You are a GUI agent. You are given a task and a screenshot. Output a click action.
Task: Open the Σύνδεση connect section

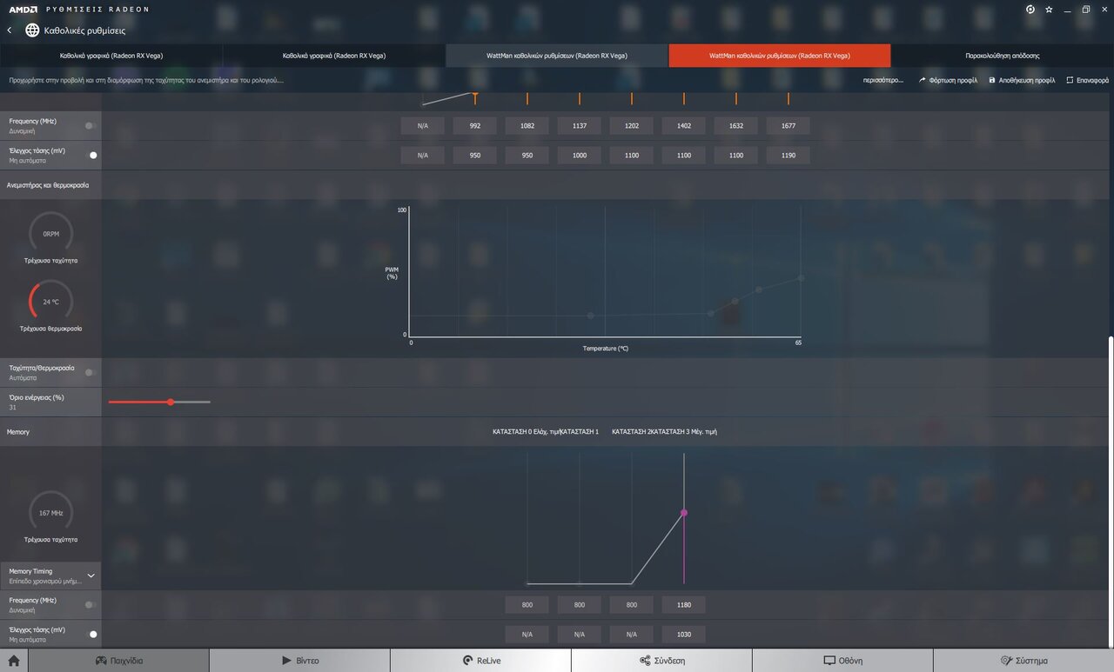coord(662,661)
